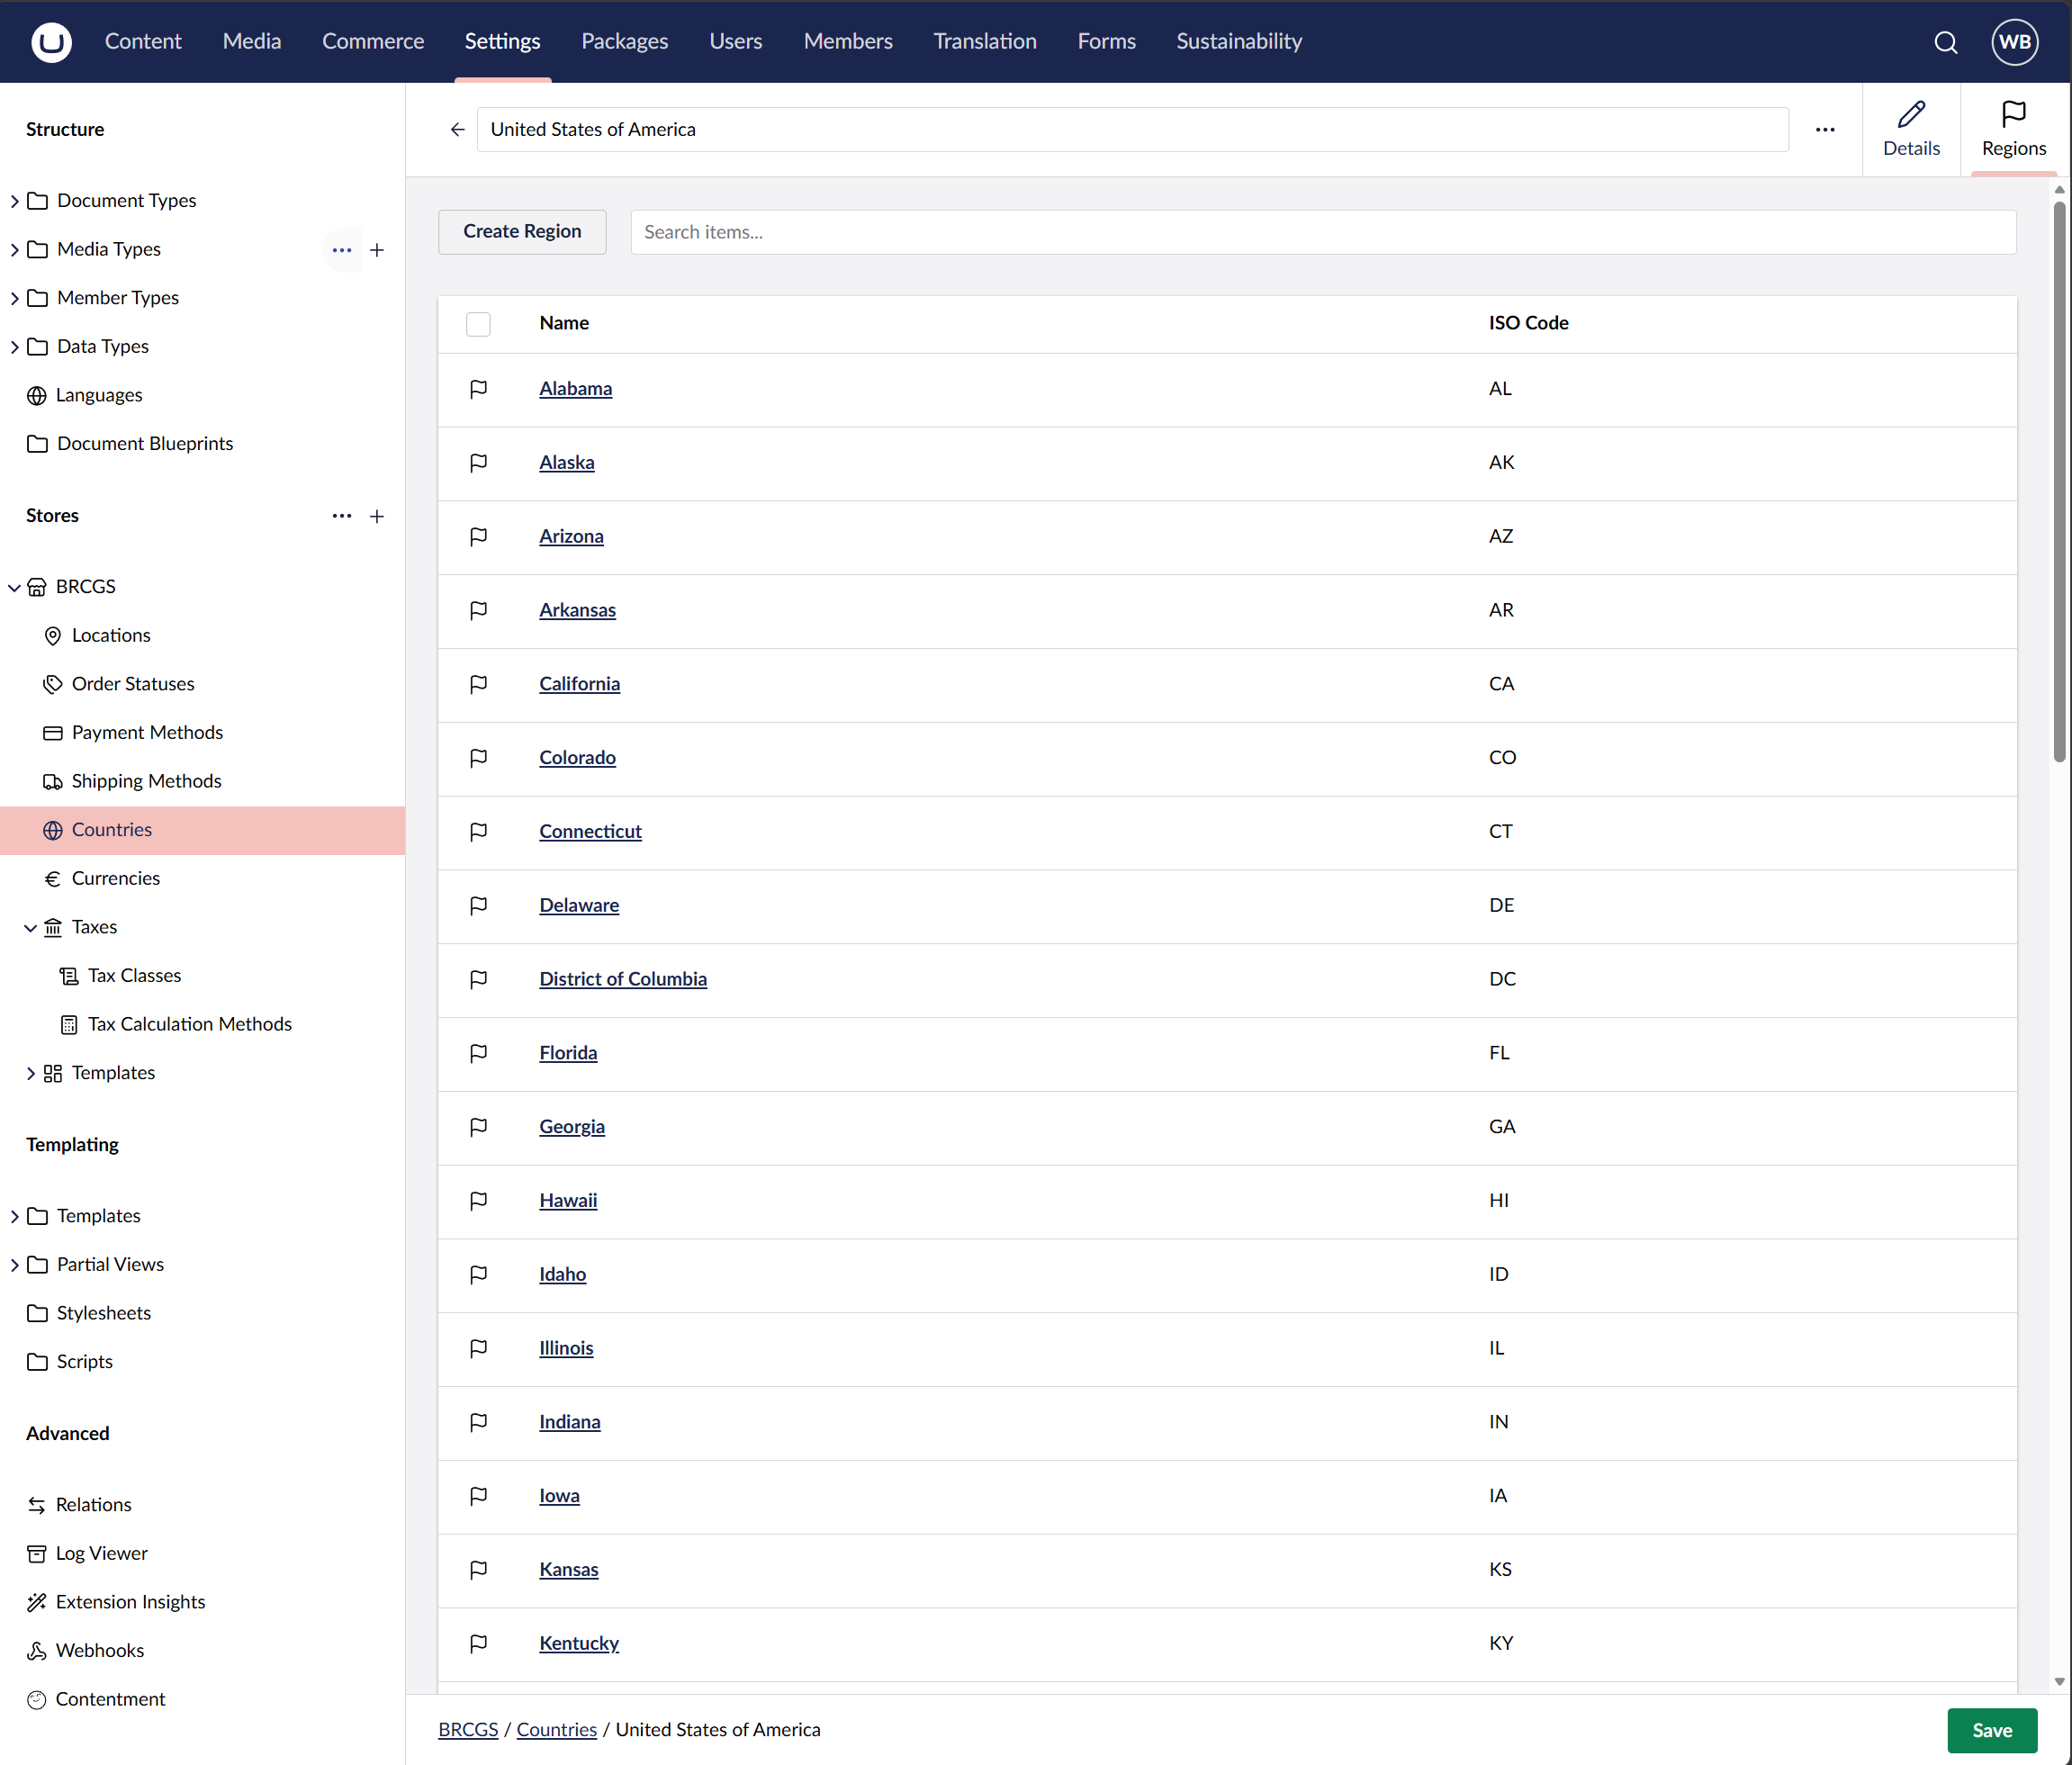Open the Details pencil view
Viewport: 2072px width, 1765px height.
pos(1910,129)
